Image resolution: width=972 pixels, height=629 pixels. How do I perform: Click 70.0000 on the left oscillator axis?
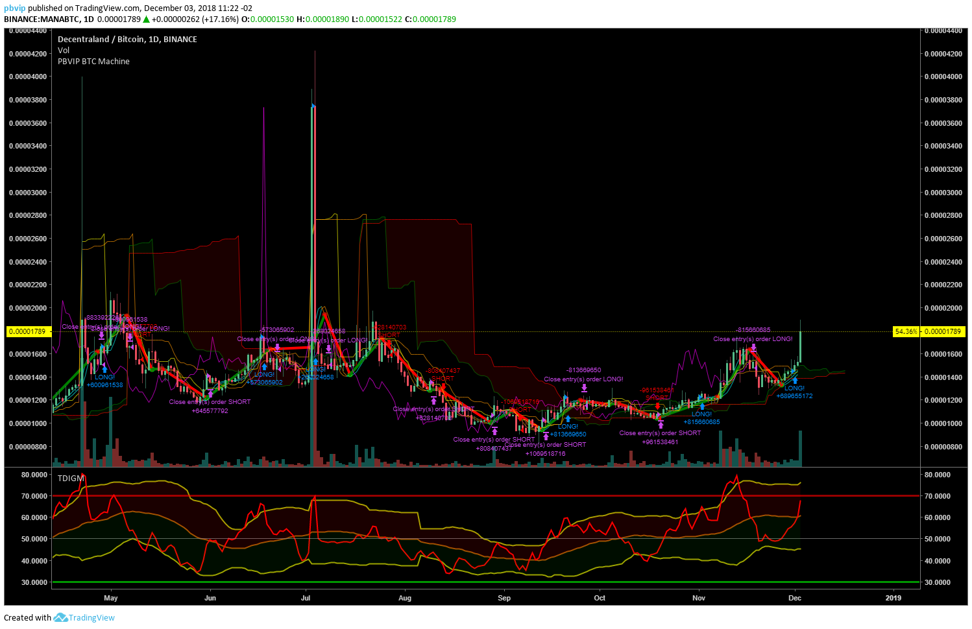coord(34,496)
